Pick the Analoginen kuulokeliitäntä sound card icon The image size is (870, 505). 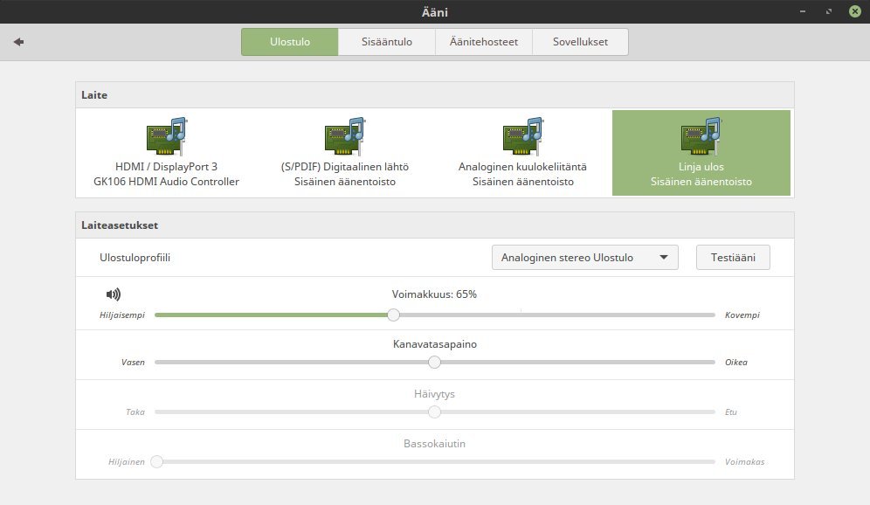[x=522, y=135]
